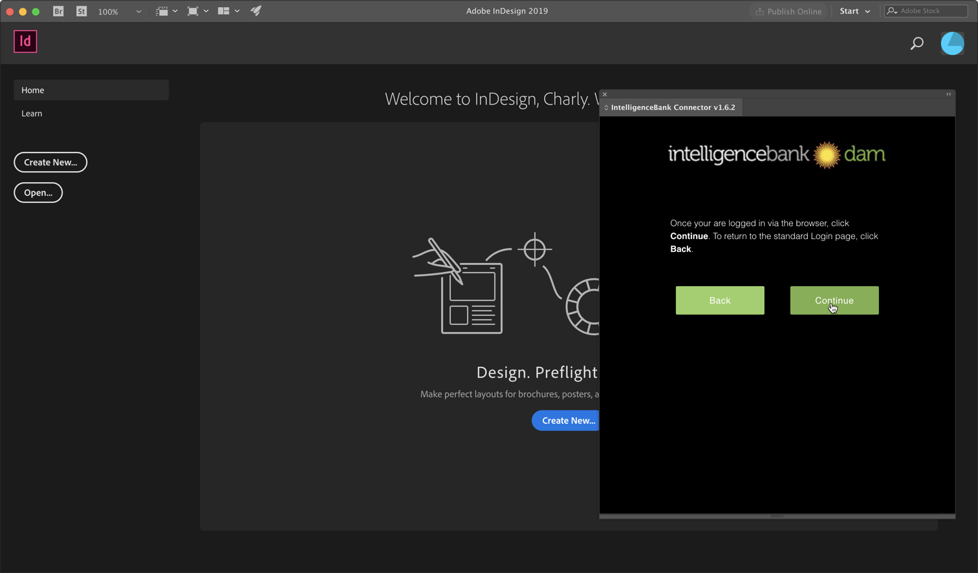Open the Start workspace switcher

click(855, 11)
